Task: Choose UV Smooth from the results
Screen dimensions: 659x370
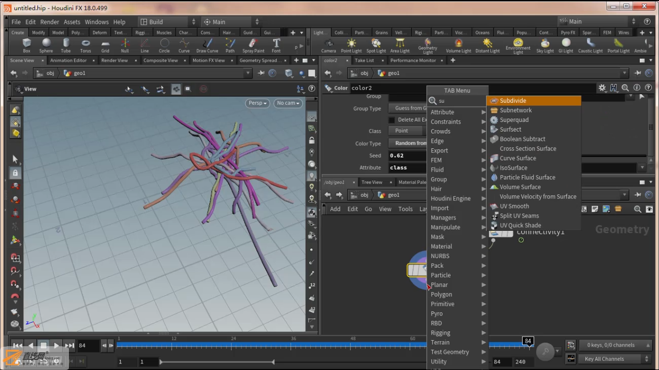Action: coord(534,206)
